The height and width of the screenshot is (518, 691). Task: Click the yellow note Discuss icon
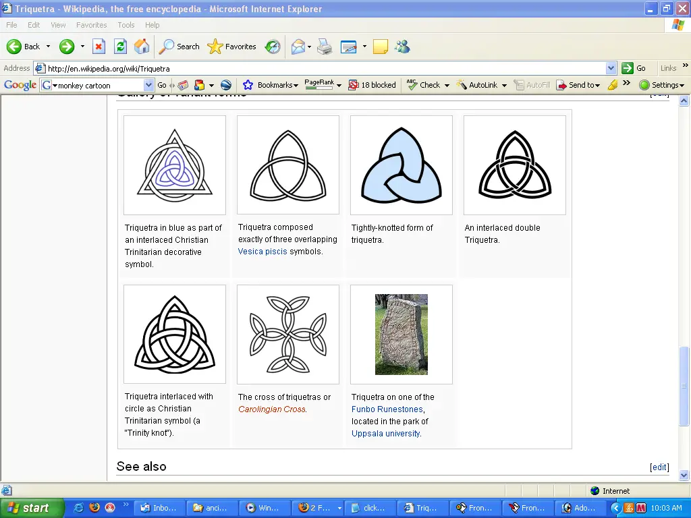(381, 47)
